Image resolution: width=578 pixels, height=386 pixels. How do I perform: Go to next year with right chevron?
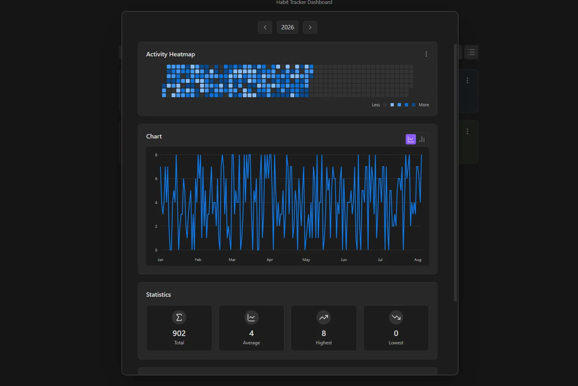pos(310,27)
